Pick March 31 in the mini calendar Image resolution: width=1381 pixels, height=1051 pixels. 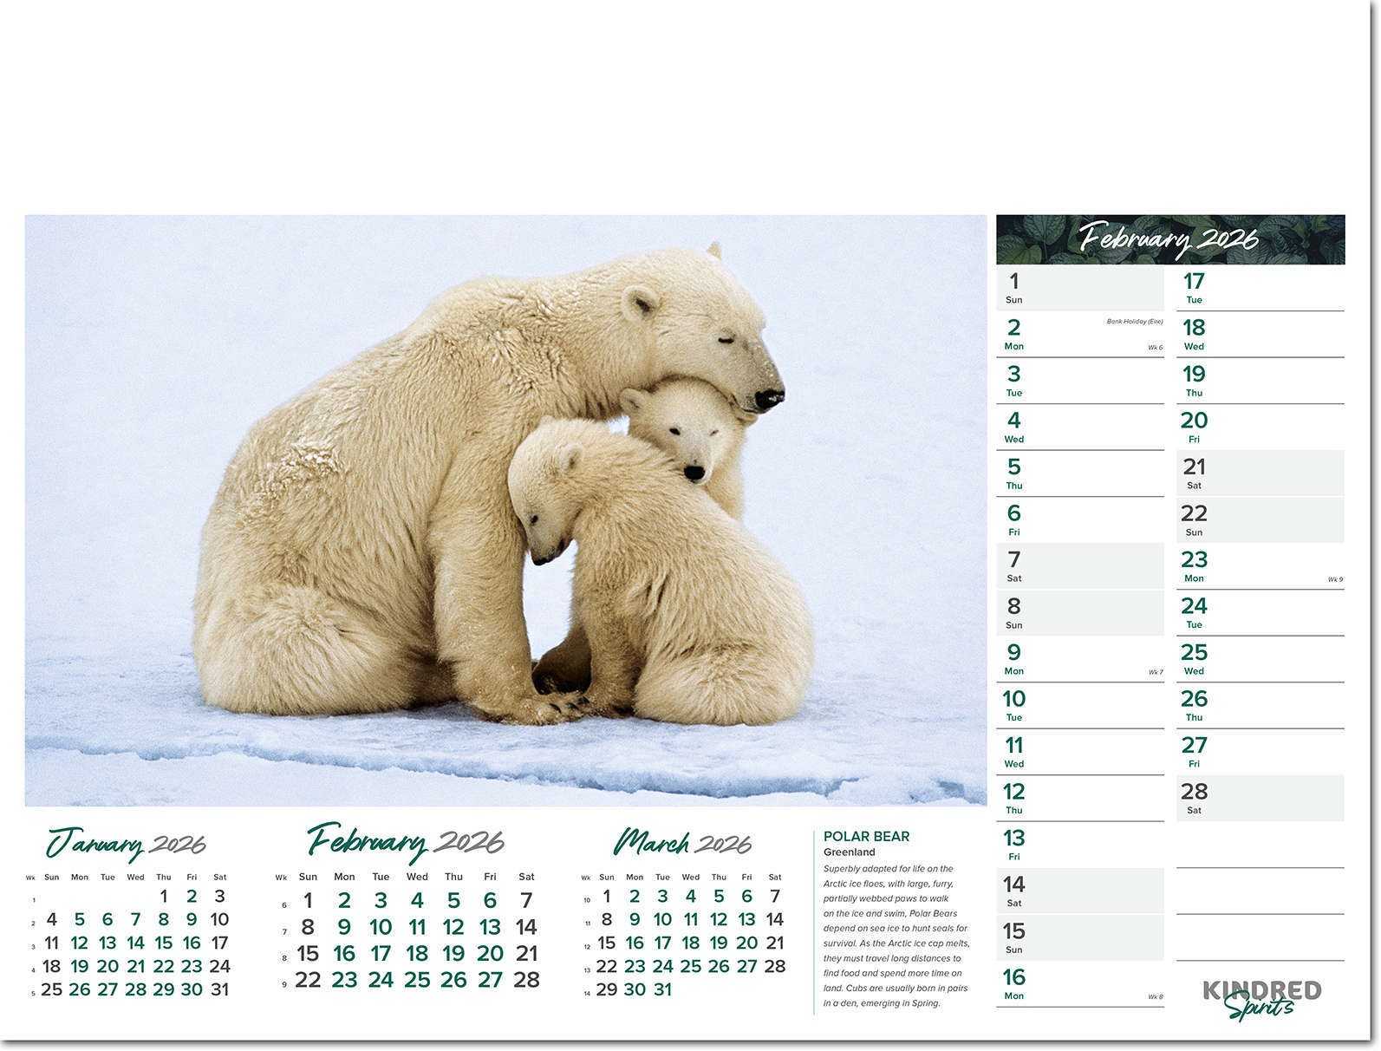[662, 989]
